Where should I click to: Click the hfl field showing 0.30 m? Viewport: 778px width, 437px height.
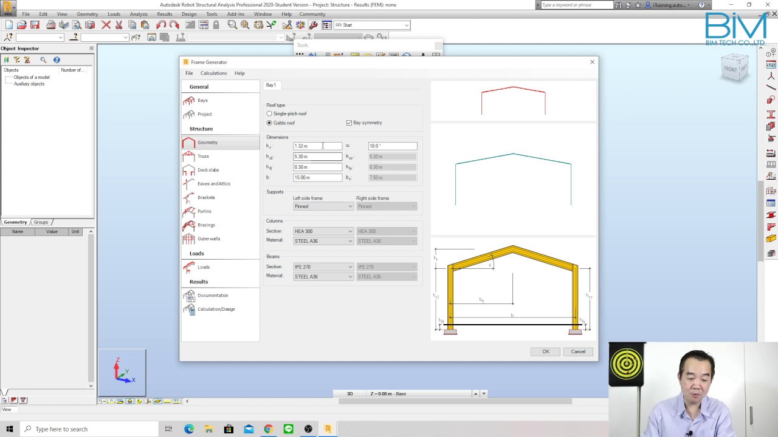pos(317,167)
